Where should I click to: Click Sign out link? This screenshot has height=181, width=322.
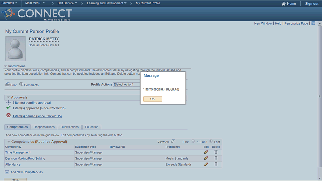click(x=312, y=4)
